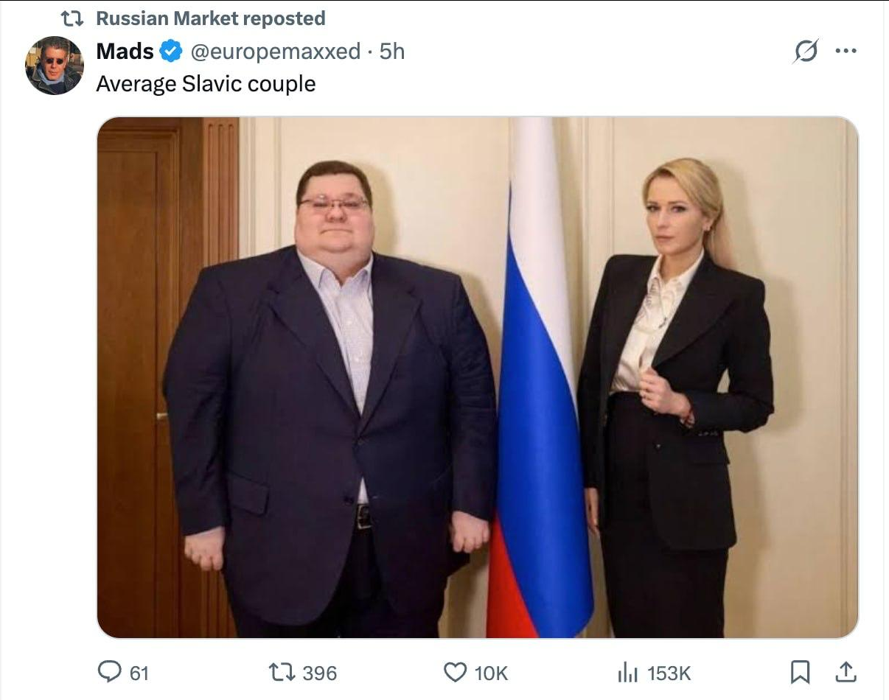Click the tweet text Average Slavic couple
Image resolution: width=889 pixels, height=700 pixels.
206,84
